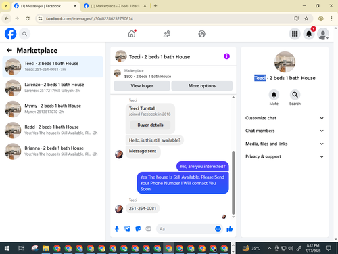This screenshot has height=254, width=338.
Task: Open Buyer details for Teeci Tunstall
Action: [x=150, y=125]
